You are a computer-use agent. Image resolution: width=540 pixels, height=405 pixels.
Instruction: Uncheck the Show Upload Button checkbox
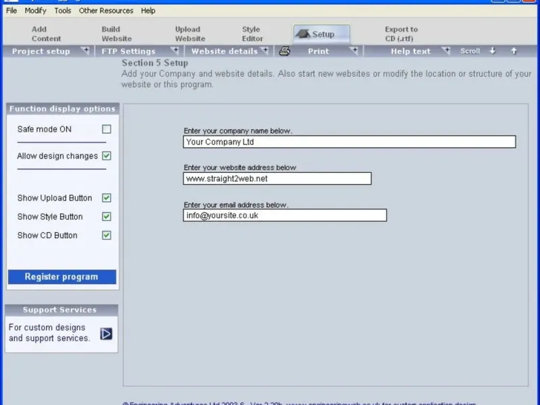point(107,198)
